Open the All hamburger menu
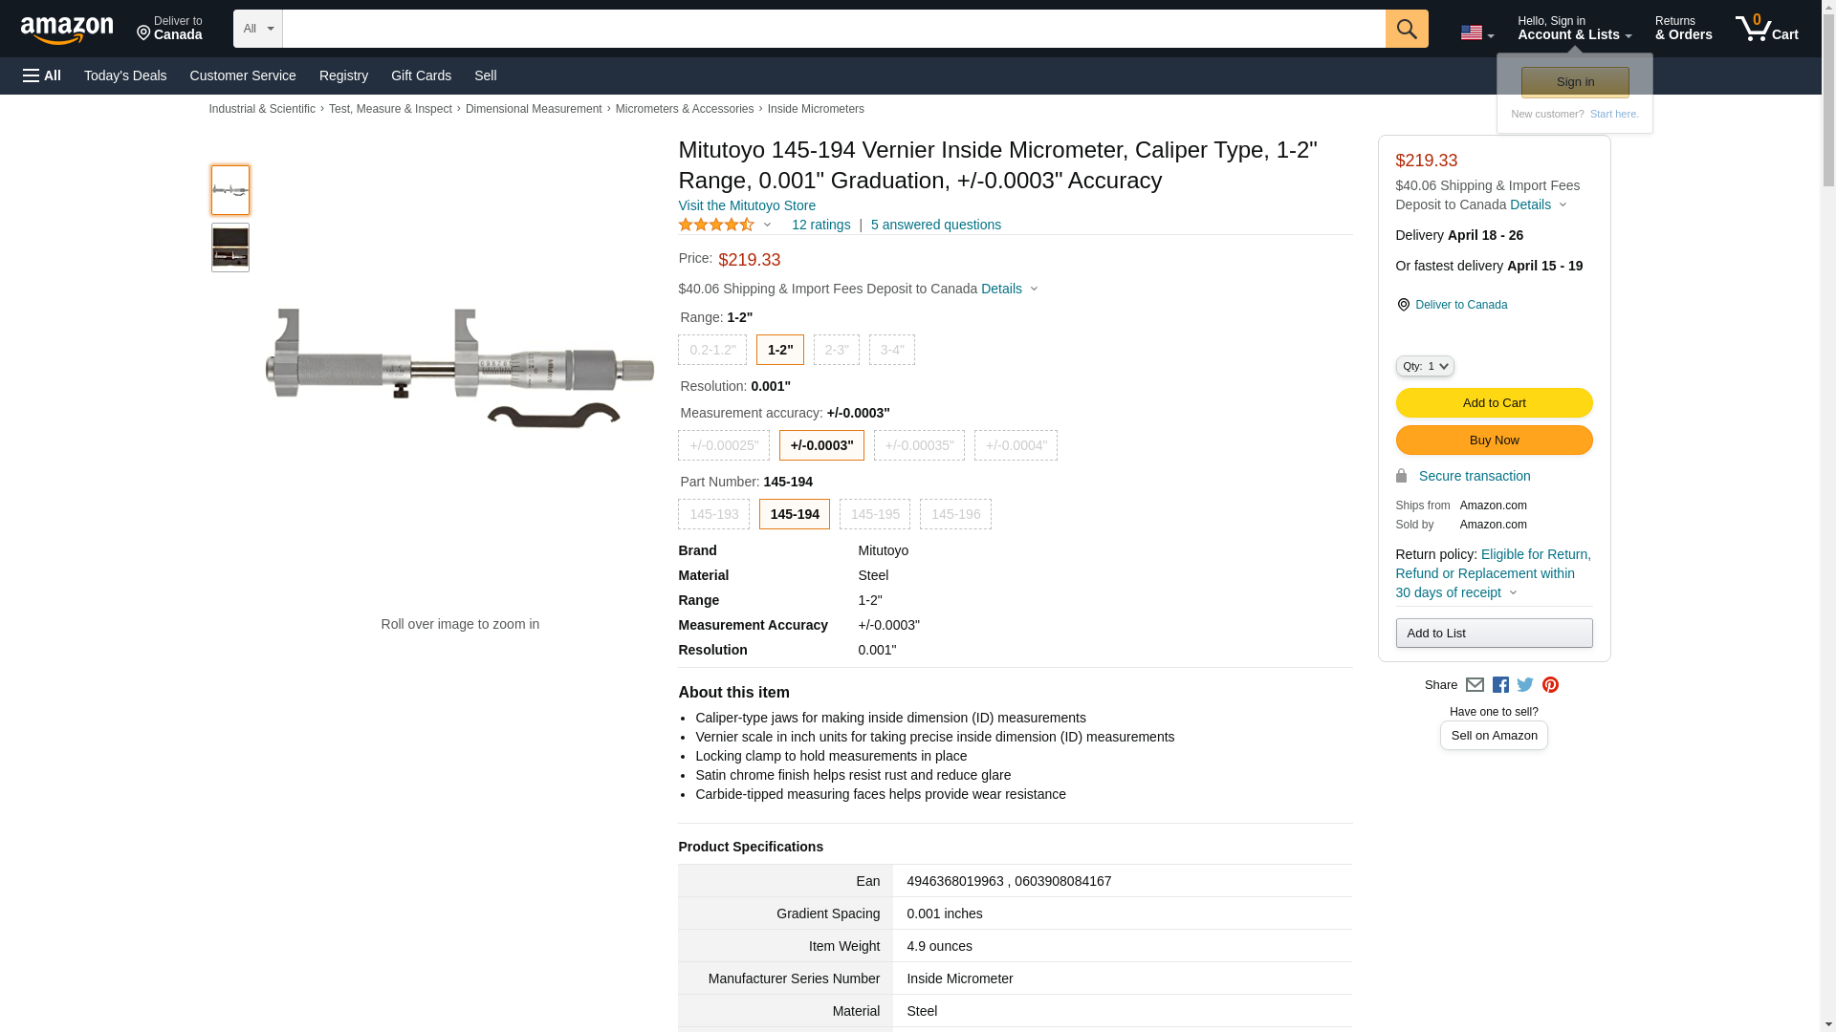Screen dimensions: 1836x1032 pyautogui.click(x=42, y=75)
